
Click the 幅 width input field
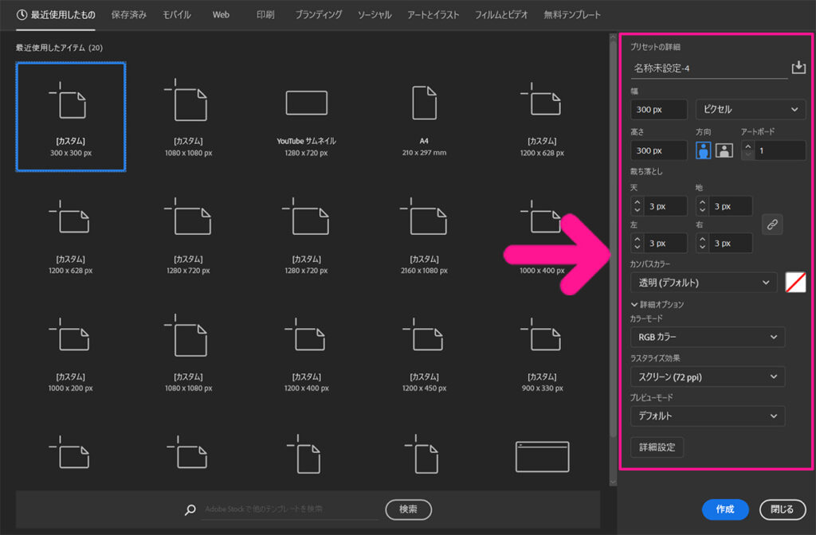click(x=658, y=109)
